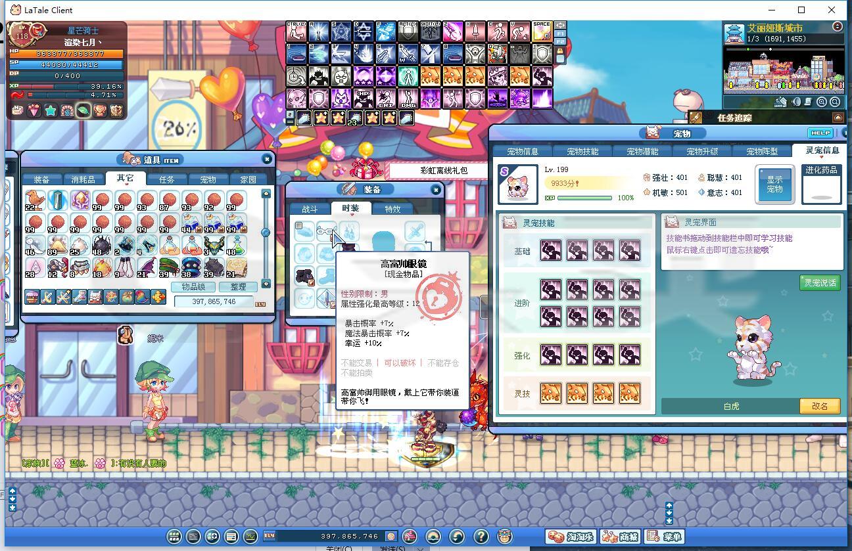Click the 彩虹离线礼包 gift banner
852x551 pixels.
pyautogui.click(x=443, y=170)
